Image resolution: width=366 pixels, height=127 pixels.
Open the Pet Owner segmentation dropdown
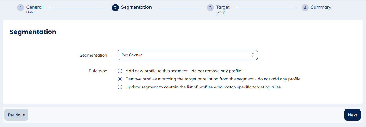tap(187, 55)
